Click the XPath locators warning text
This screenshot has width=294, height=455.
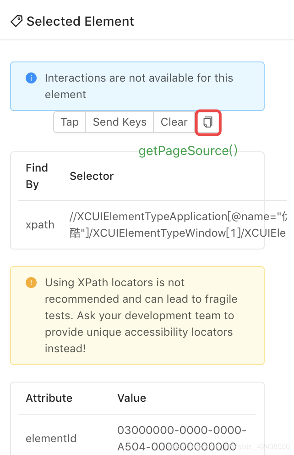point(141,316)
